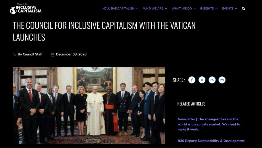Expand the What We Do chevron
Screen dimensions: 262x148
click(x=194, y=9)
